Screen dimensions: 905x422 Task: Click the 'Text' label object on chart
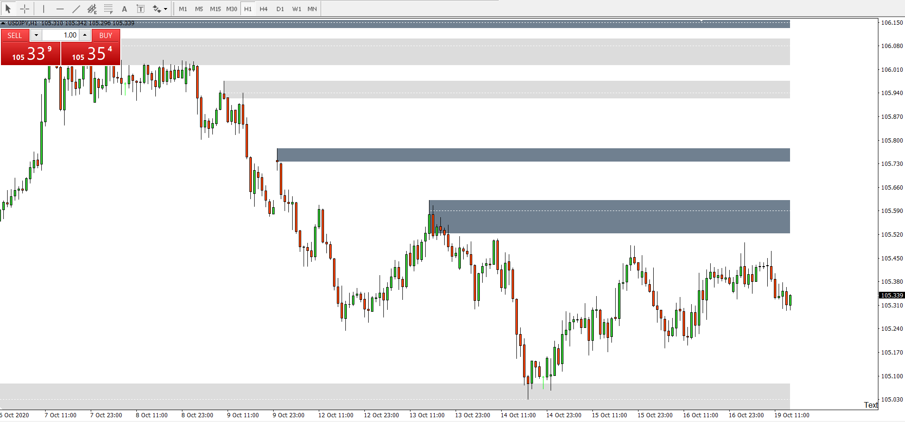click(x=870, y=405)
